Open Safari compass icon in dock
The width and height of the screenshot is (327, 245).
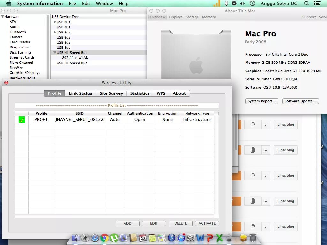pyautogui.click(x=95, y=238)
